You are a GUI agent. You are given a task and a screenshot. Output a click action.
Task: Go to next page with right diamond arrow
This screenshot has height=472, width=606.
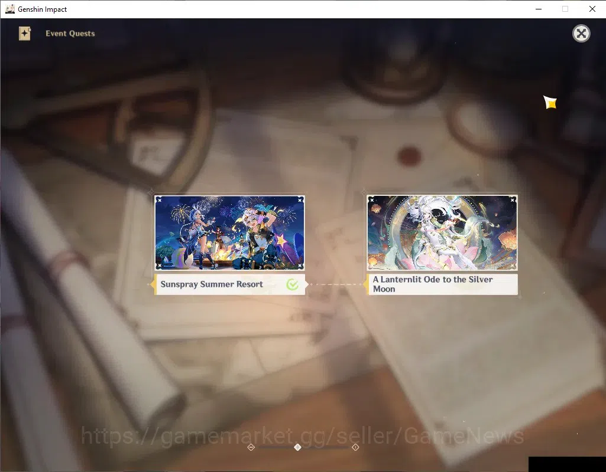coord(355,447)
